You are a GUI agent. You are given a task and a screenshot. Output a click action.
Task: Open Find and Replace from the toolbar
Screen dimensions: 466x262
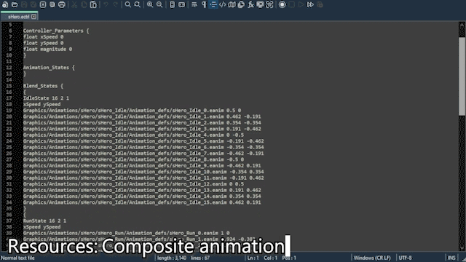tap(138, 4)
